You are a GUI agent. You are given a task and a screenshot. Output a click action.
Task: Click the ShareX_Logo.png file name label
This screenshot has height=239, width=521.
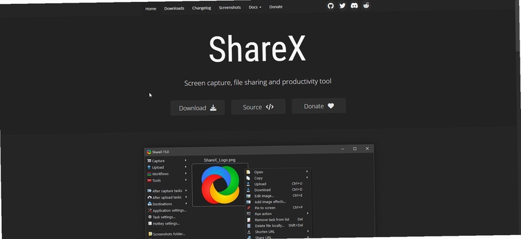(219, 160)
